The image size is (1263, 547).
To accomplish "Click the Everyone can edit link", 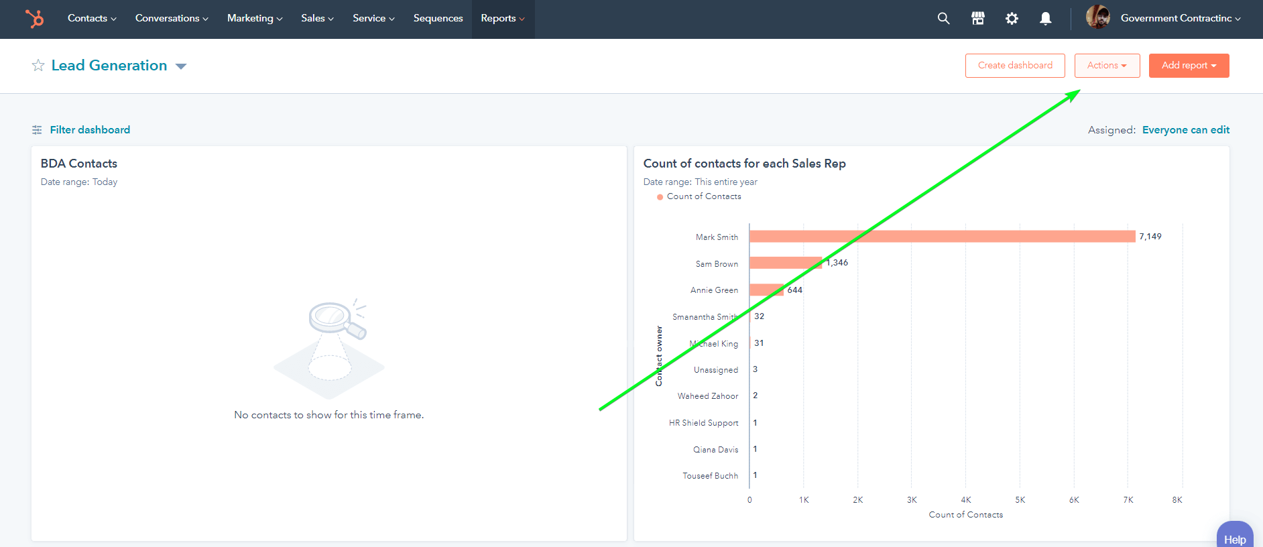I will point(1185,130).
